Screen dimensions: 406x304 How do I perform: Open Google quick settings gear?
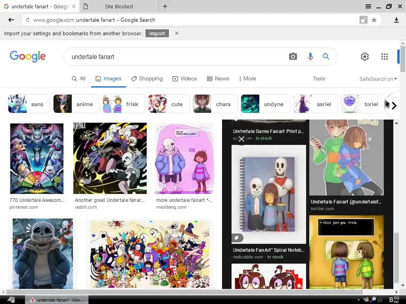tap(365, 57)
